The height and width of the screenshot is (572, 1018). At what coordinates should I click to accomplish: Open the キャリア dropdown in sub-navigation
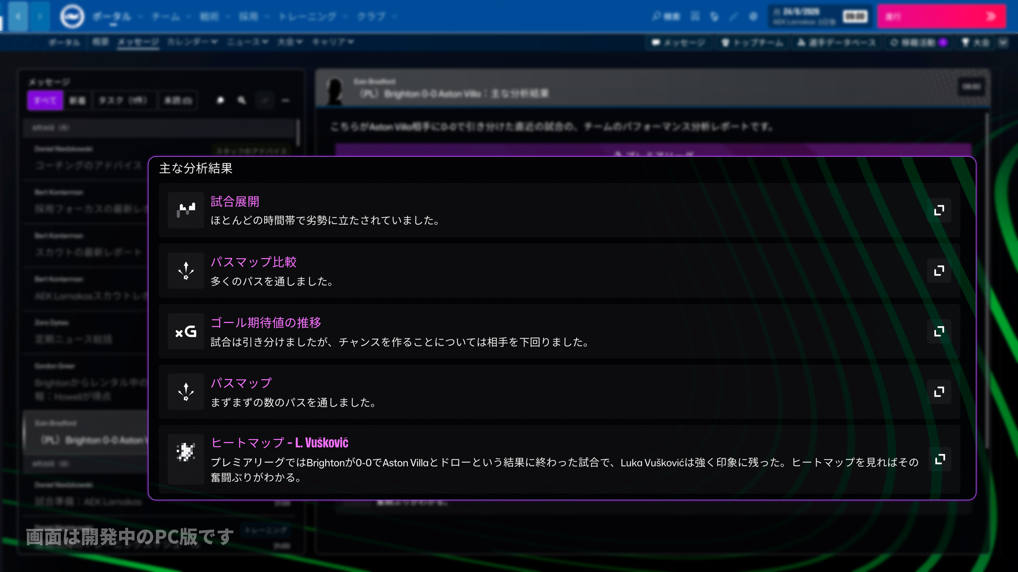point(333,42)
